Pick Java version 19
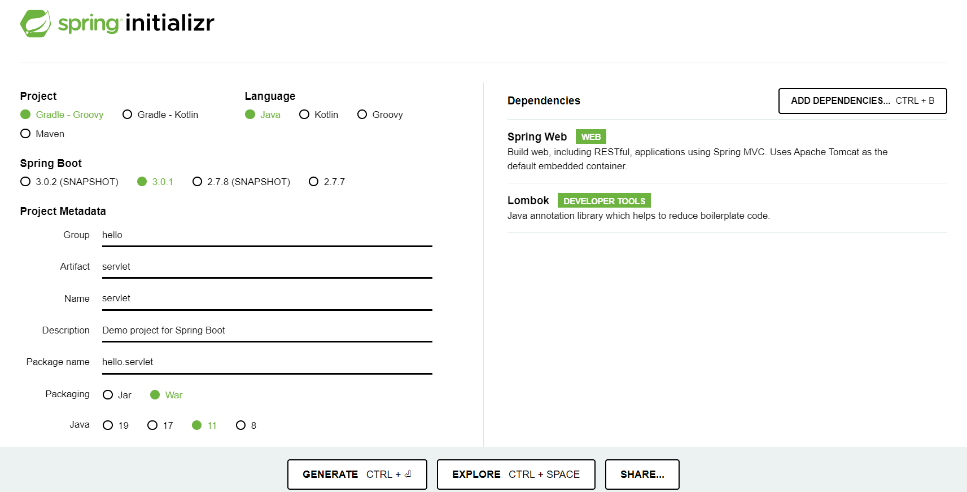This screenshot has width=967, height=492. 116,425
